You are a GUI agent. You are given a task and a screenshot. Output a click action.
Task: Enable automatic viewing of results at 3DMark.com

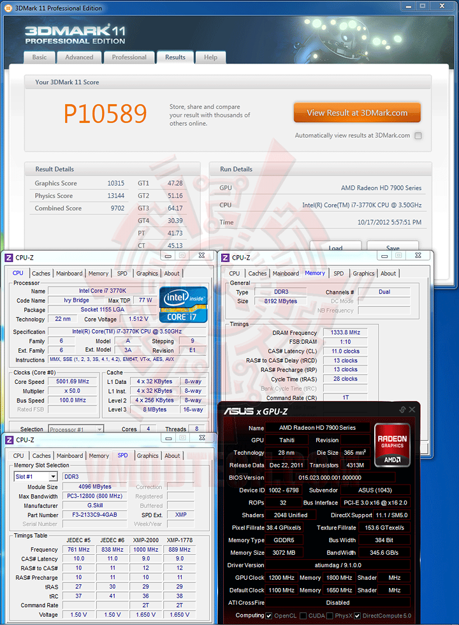click(418, 135)
